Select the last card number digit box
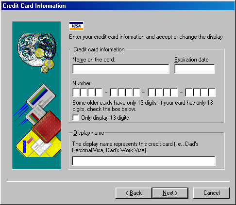Viewport: 236px width, 205px height. [212, 93]
